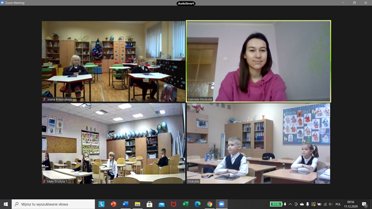Open the Zoom app in the taskbar
The height and width of the screenshot is (209, 372).
pyautogui.click(x=222, y=204)
